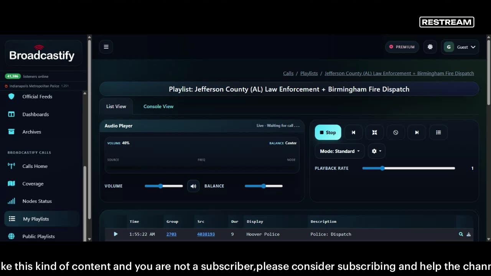Click the settings gear icon near Premium
This screenshot has height=276, width=491.
pyautogui.click(x=430, y=47)
